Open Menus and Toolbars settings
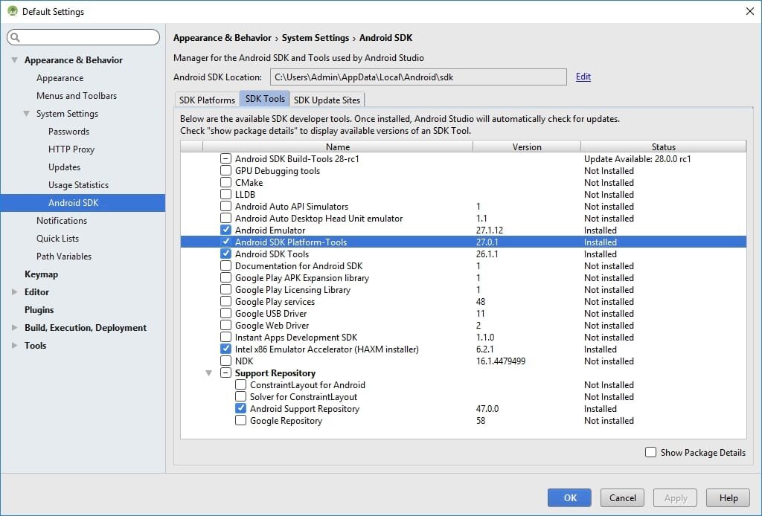The width and height of the screenshot is (762, 516). 77,96
